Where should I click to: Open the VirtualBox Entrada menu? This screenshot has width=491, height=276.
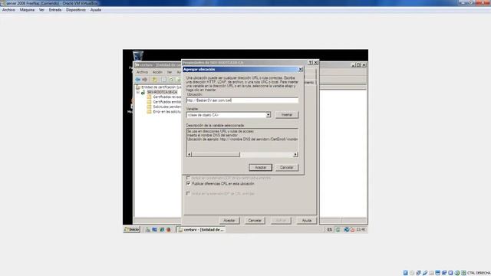click(x=55, y=10)
